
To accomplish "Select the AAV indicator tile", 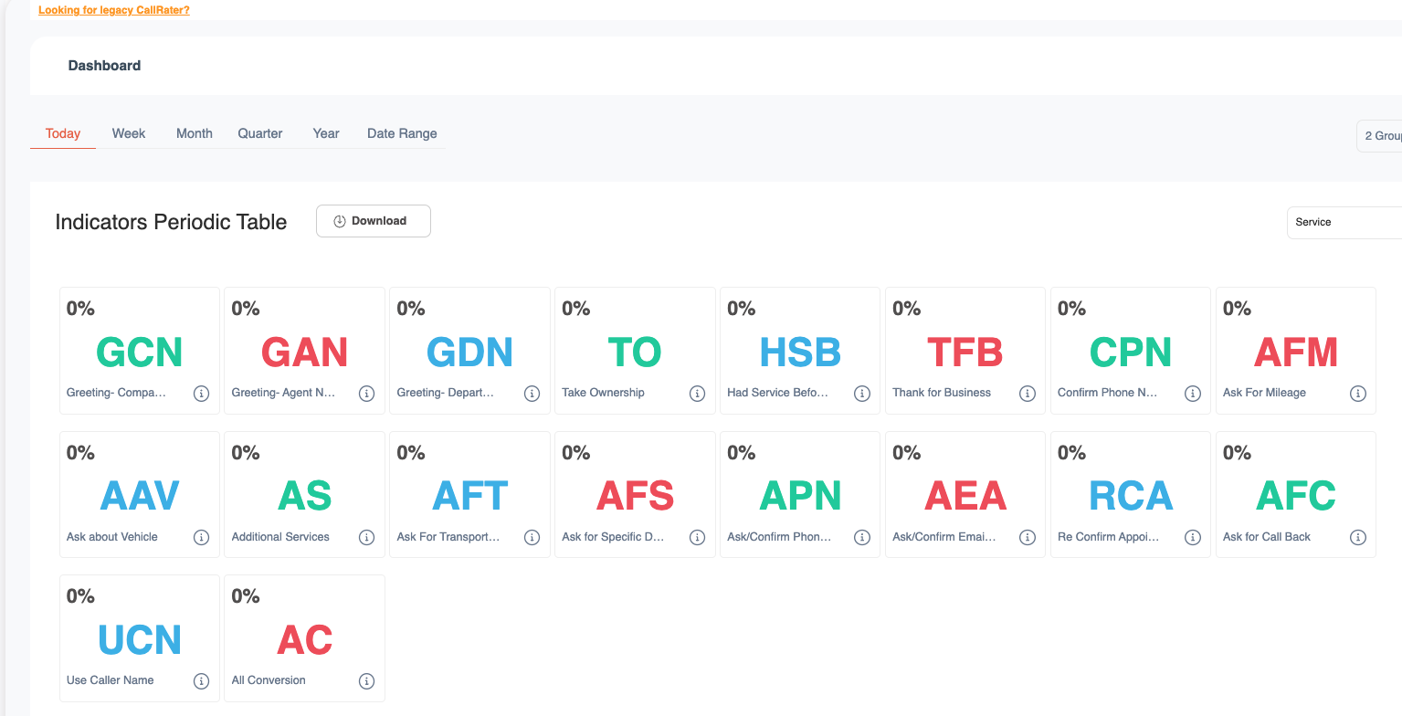I will 140,494.
